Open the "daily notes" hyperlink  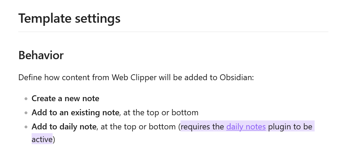[x=246, y=127]
